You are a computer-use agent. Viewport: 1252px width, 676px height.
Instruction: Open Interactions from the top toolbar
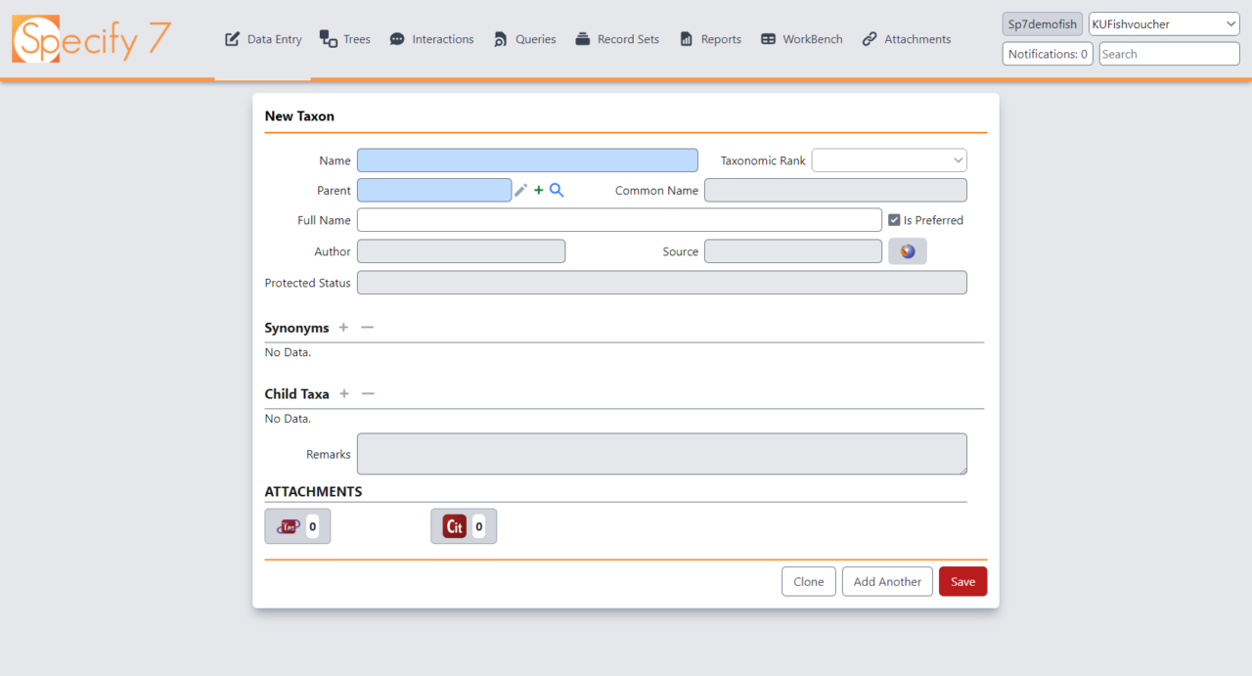click(431, 39)
